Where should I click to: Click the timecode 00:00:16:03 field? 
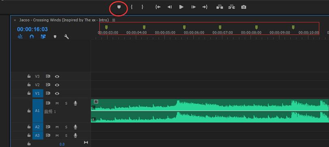(x=32, y=29)
